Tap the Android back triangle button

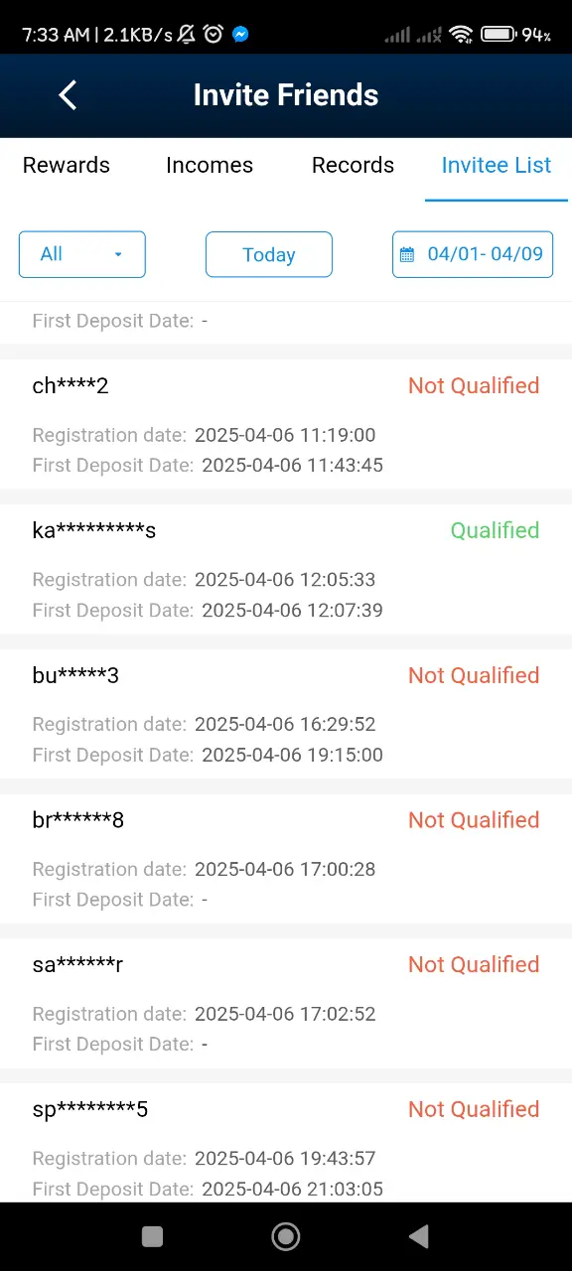(419, 1235)
